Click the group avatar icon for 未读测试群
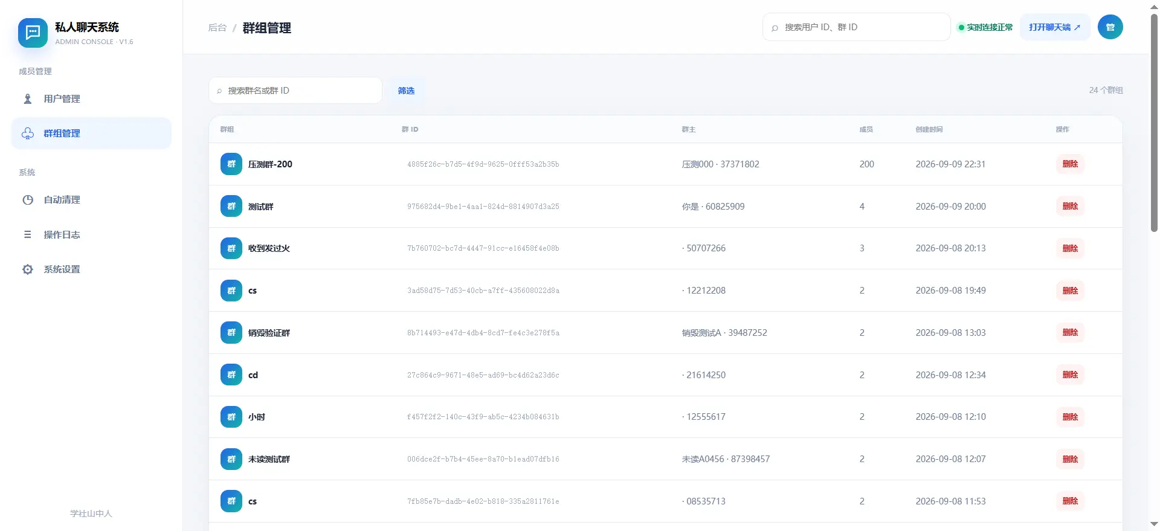The height and width of the screenshot is (531, 1160). tap(231, 459)
